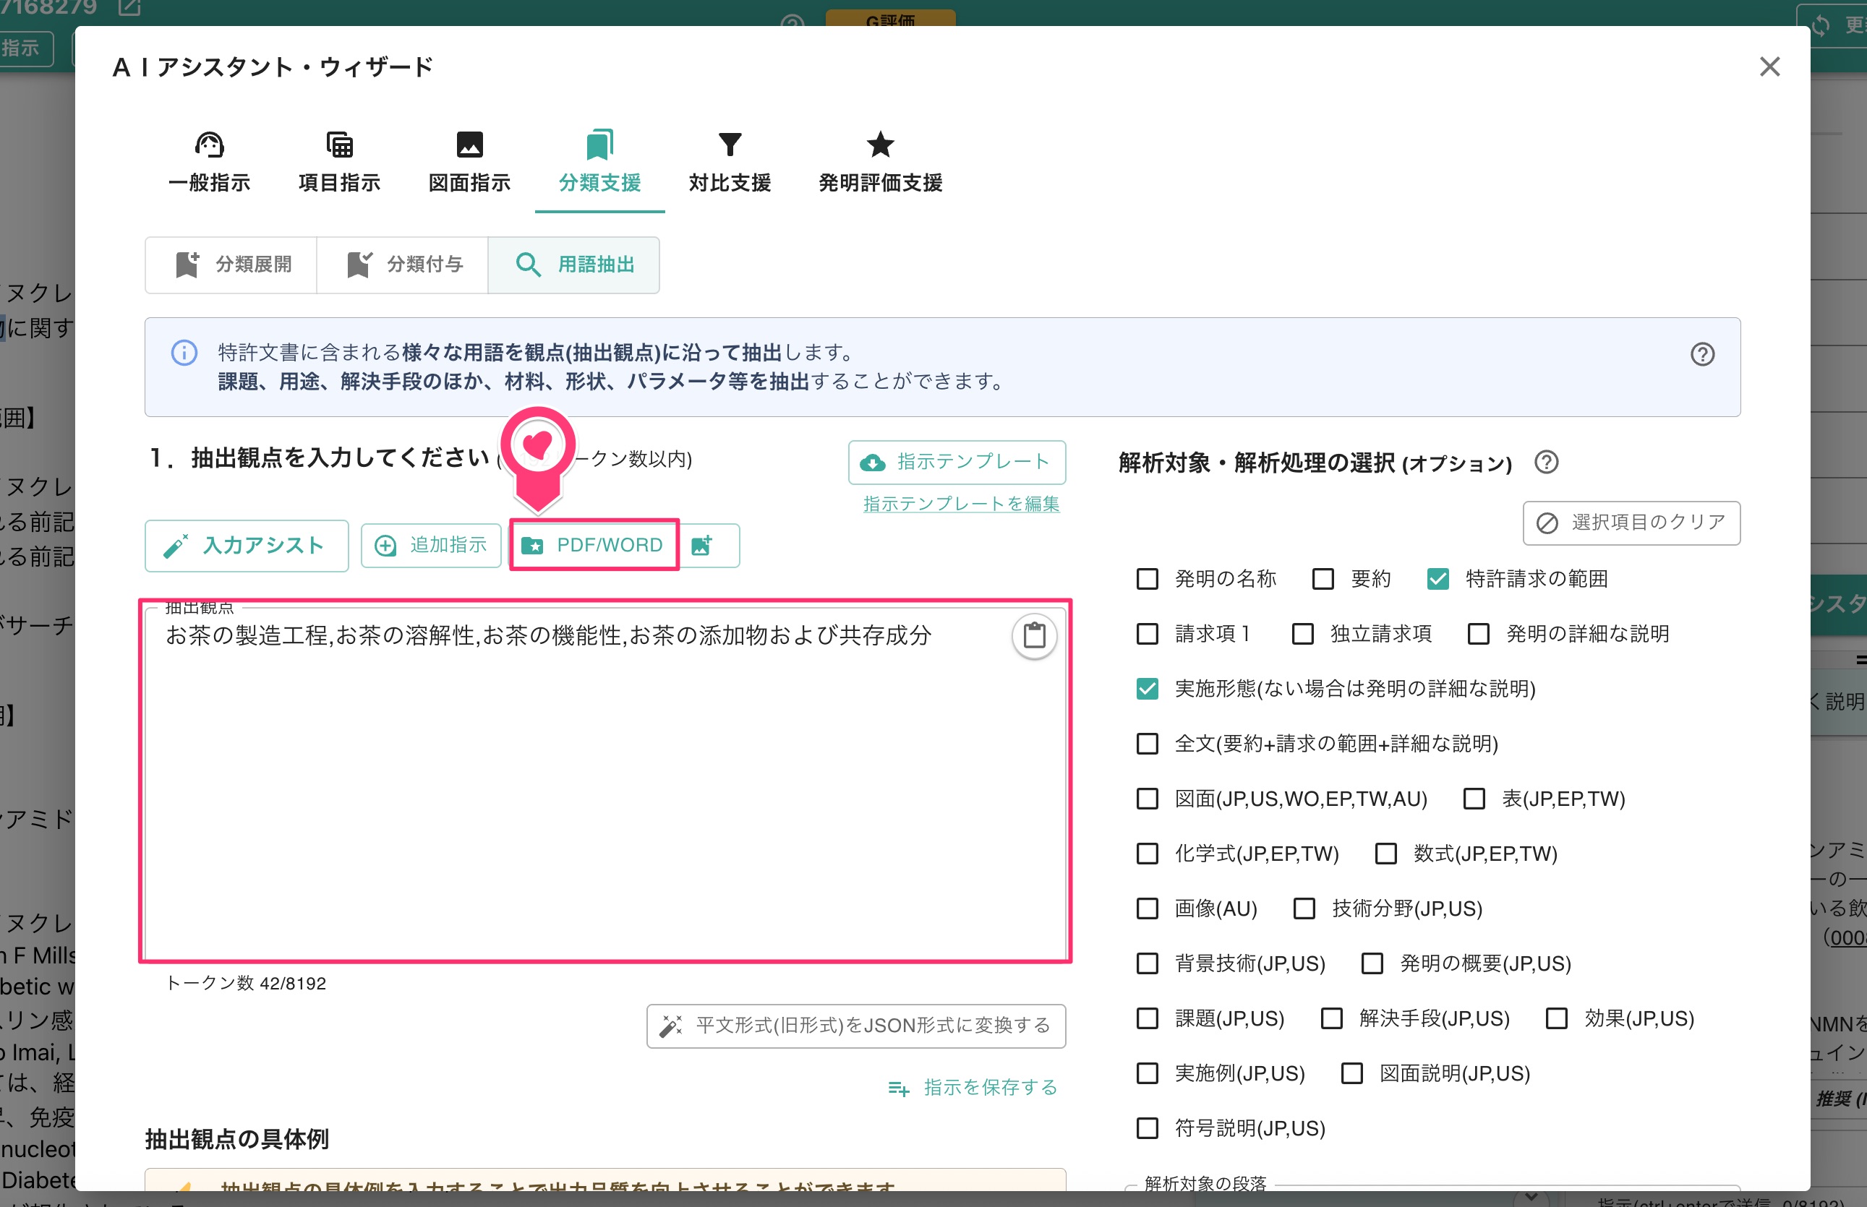Select the 分類展開 sub-tab
The height and width of the screenshot is (1207, 1867).
pos(231,265)
